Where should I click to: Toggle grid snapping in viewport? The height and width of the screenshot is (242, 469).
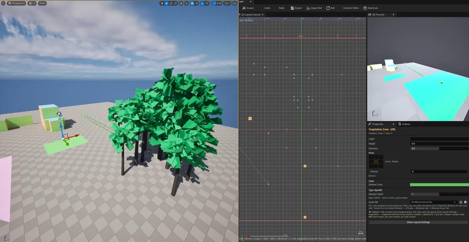pyautogui.click(x=192, y=3)
